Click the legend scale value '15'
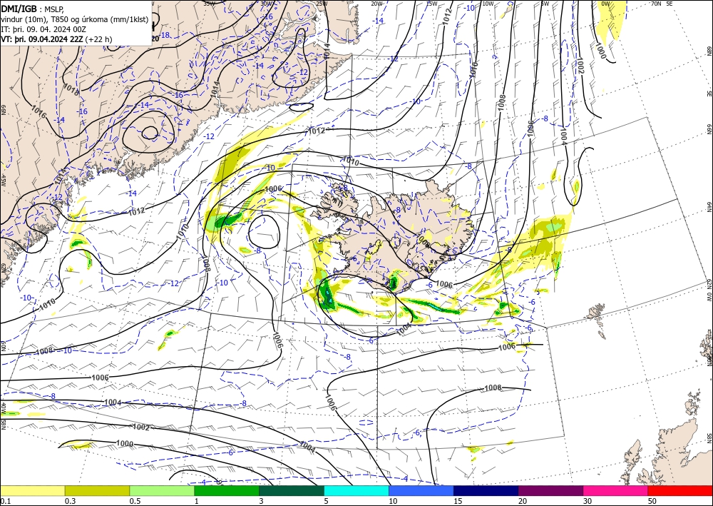Screen dimensions: 713x506 pos(458,501)
